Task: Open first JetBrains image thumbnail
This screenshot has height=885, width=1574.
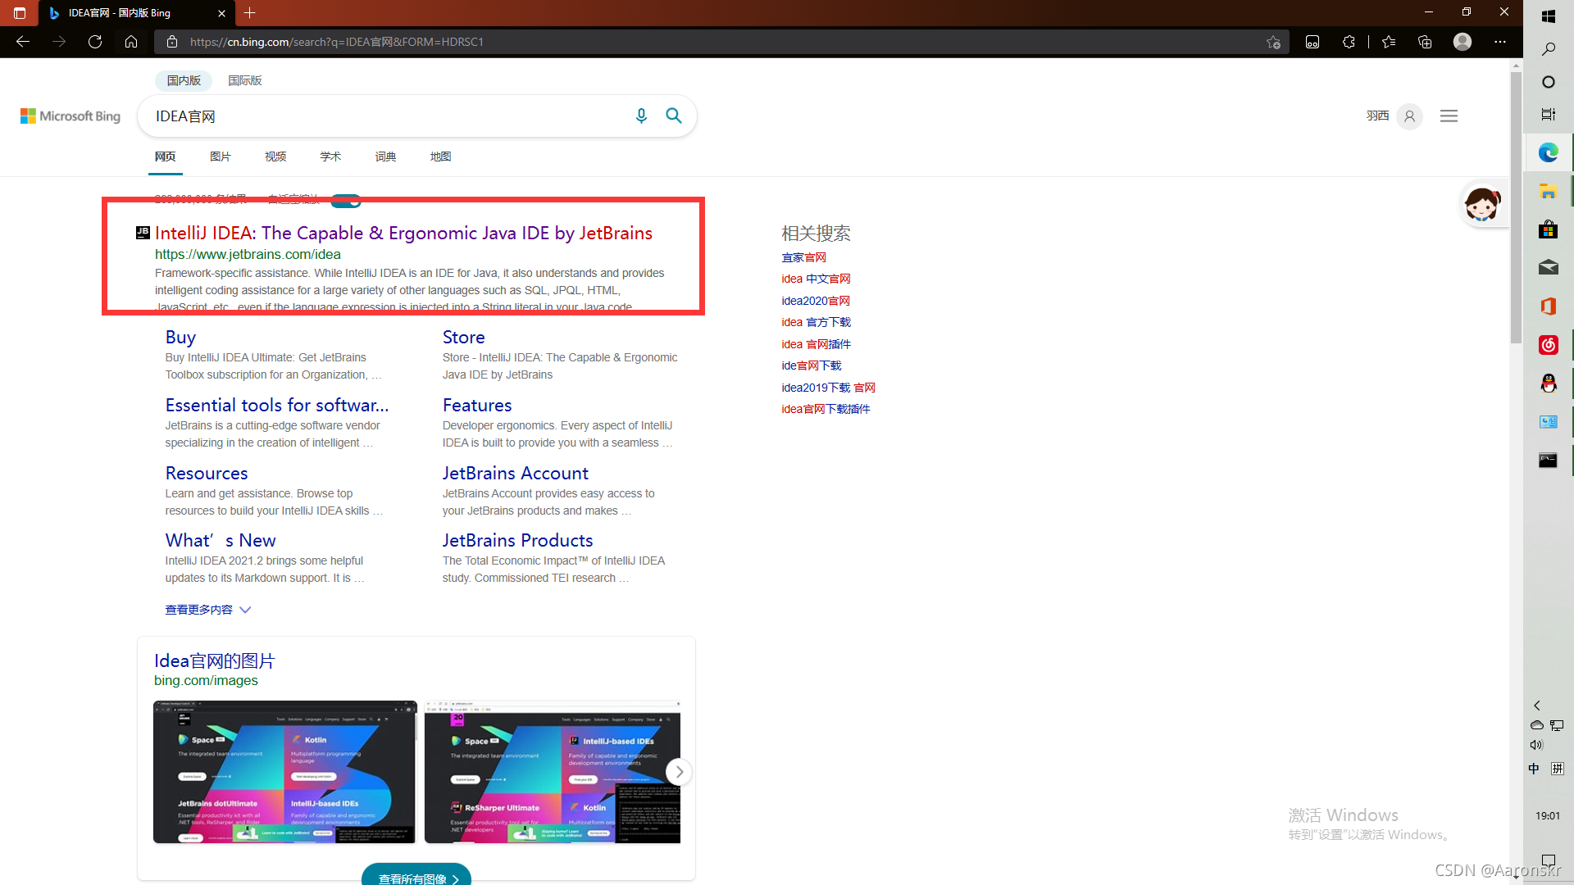Action: (x=285, y=772)
